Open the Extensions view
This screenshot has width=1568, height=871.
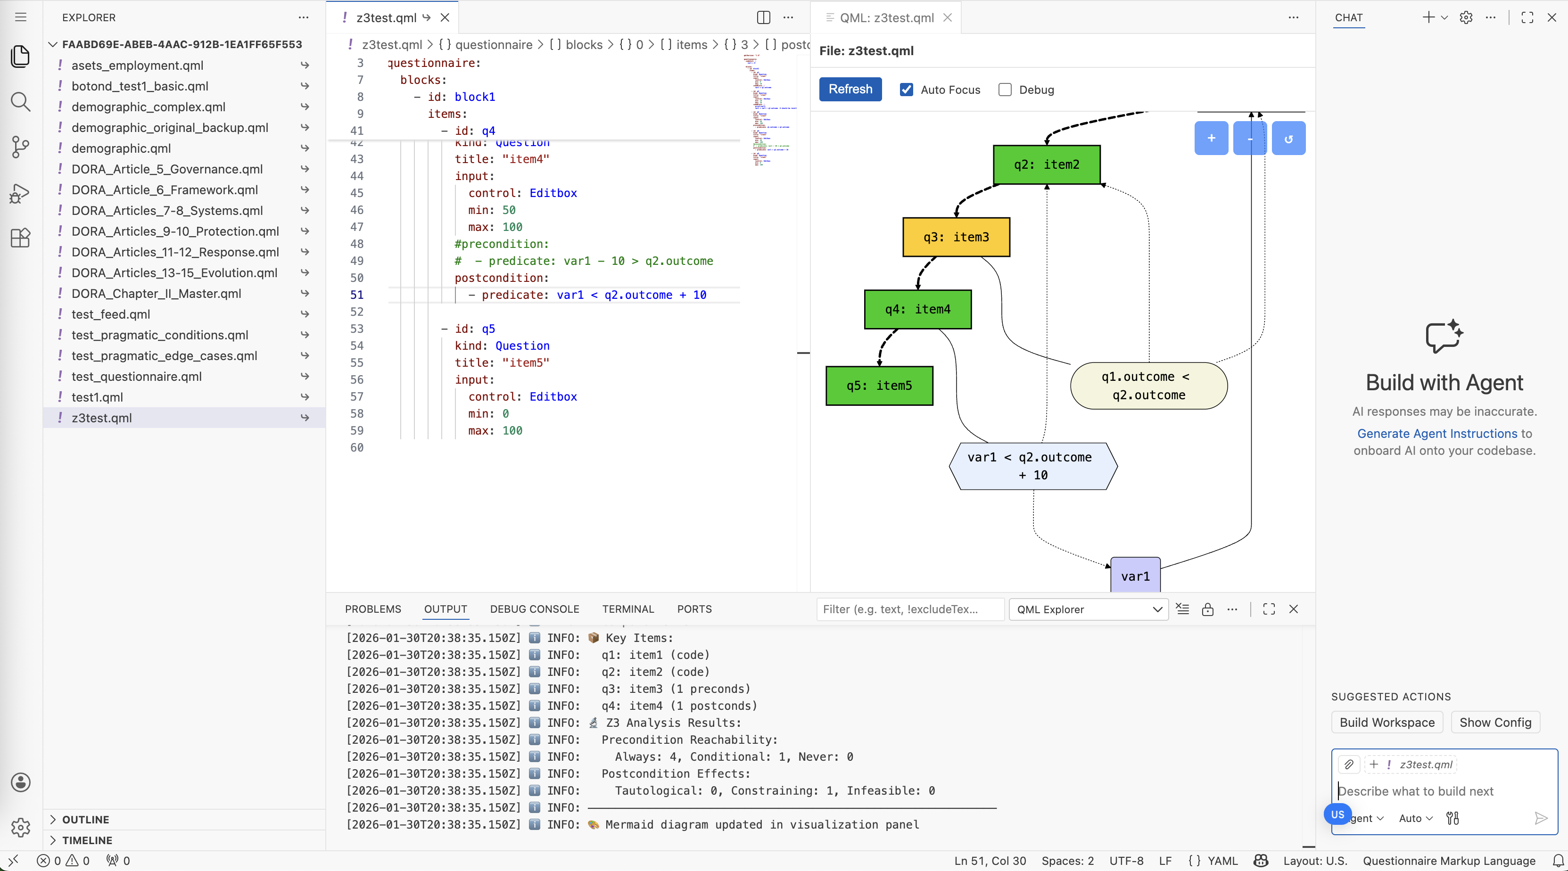tap(21, 238)
